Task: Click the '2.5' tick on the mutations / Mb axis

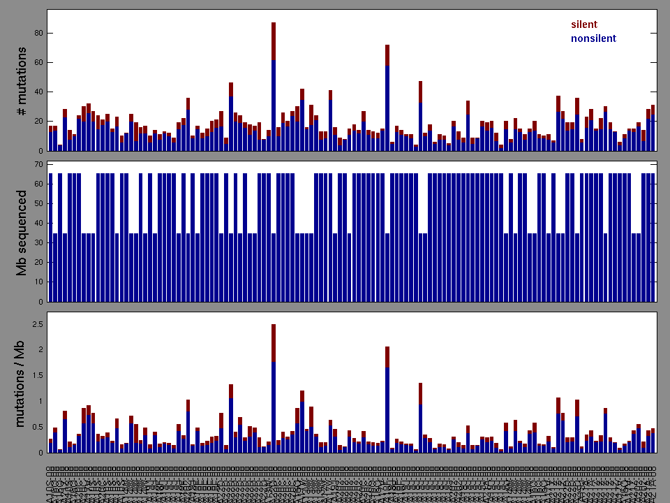Action: pyautogui.click(x=36, y=324)
